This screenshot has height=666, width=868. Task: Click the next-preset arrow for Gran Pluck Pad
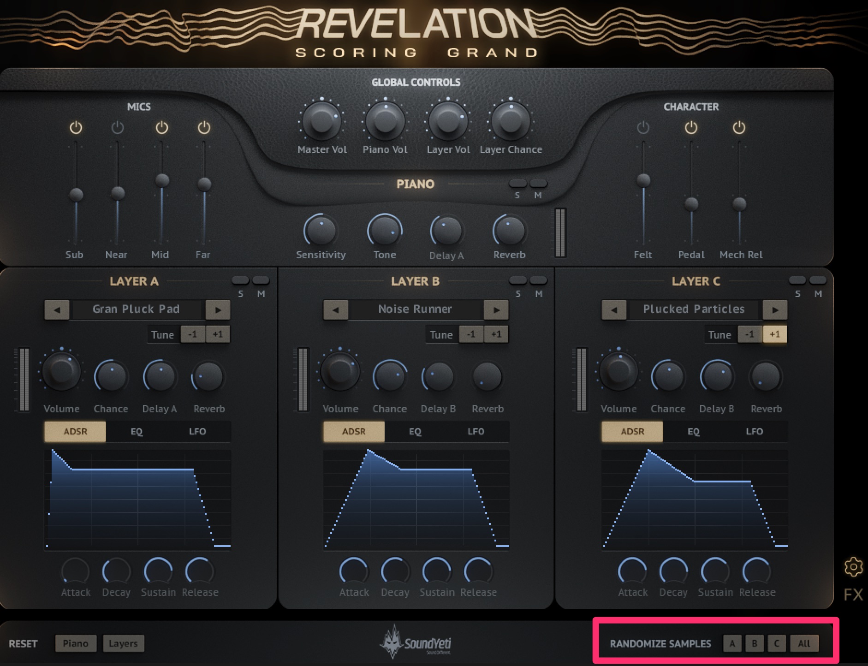point(217,309)
